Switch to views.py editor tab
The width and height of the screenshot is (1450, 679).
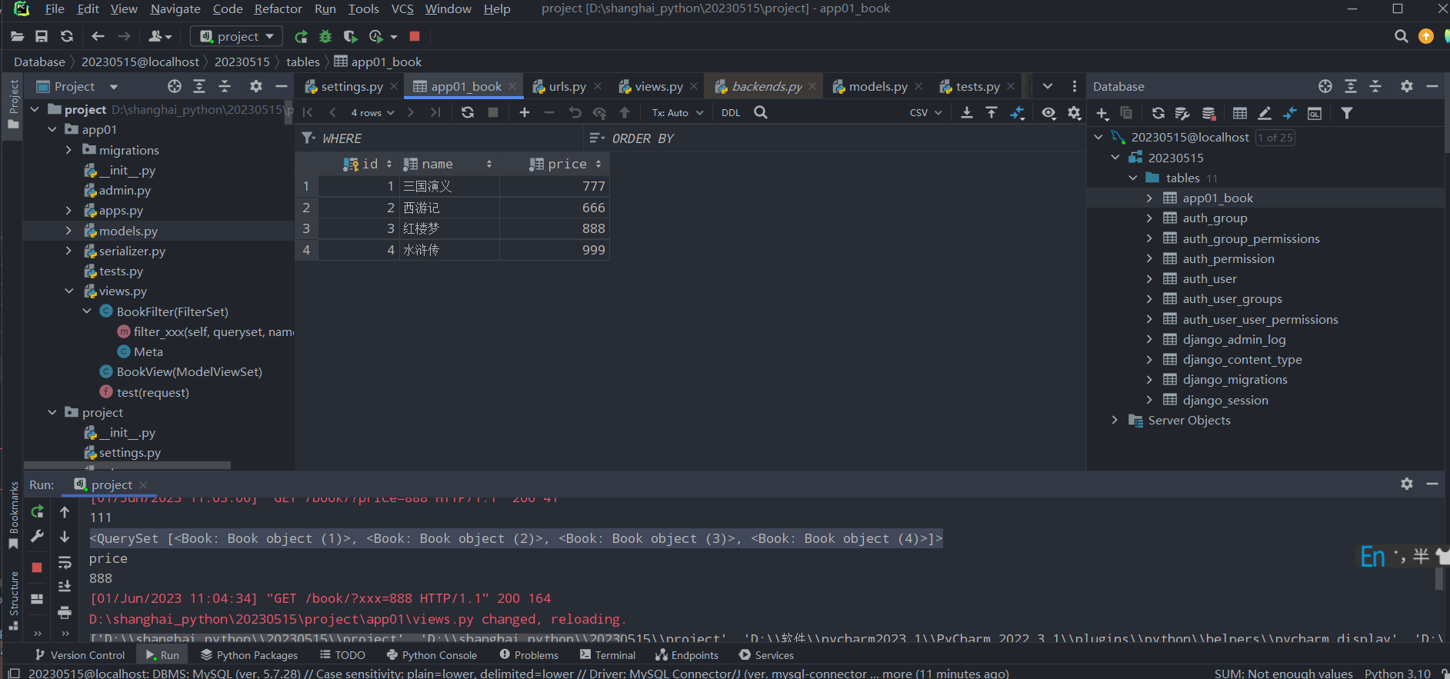658,86
